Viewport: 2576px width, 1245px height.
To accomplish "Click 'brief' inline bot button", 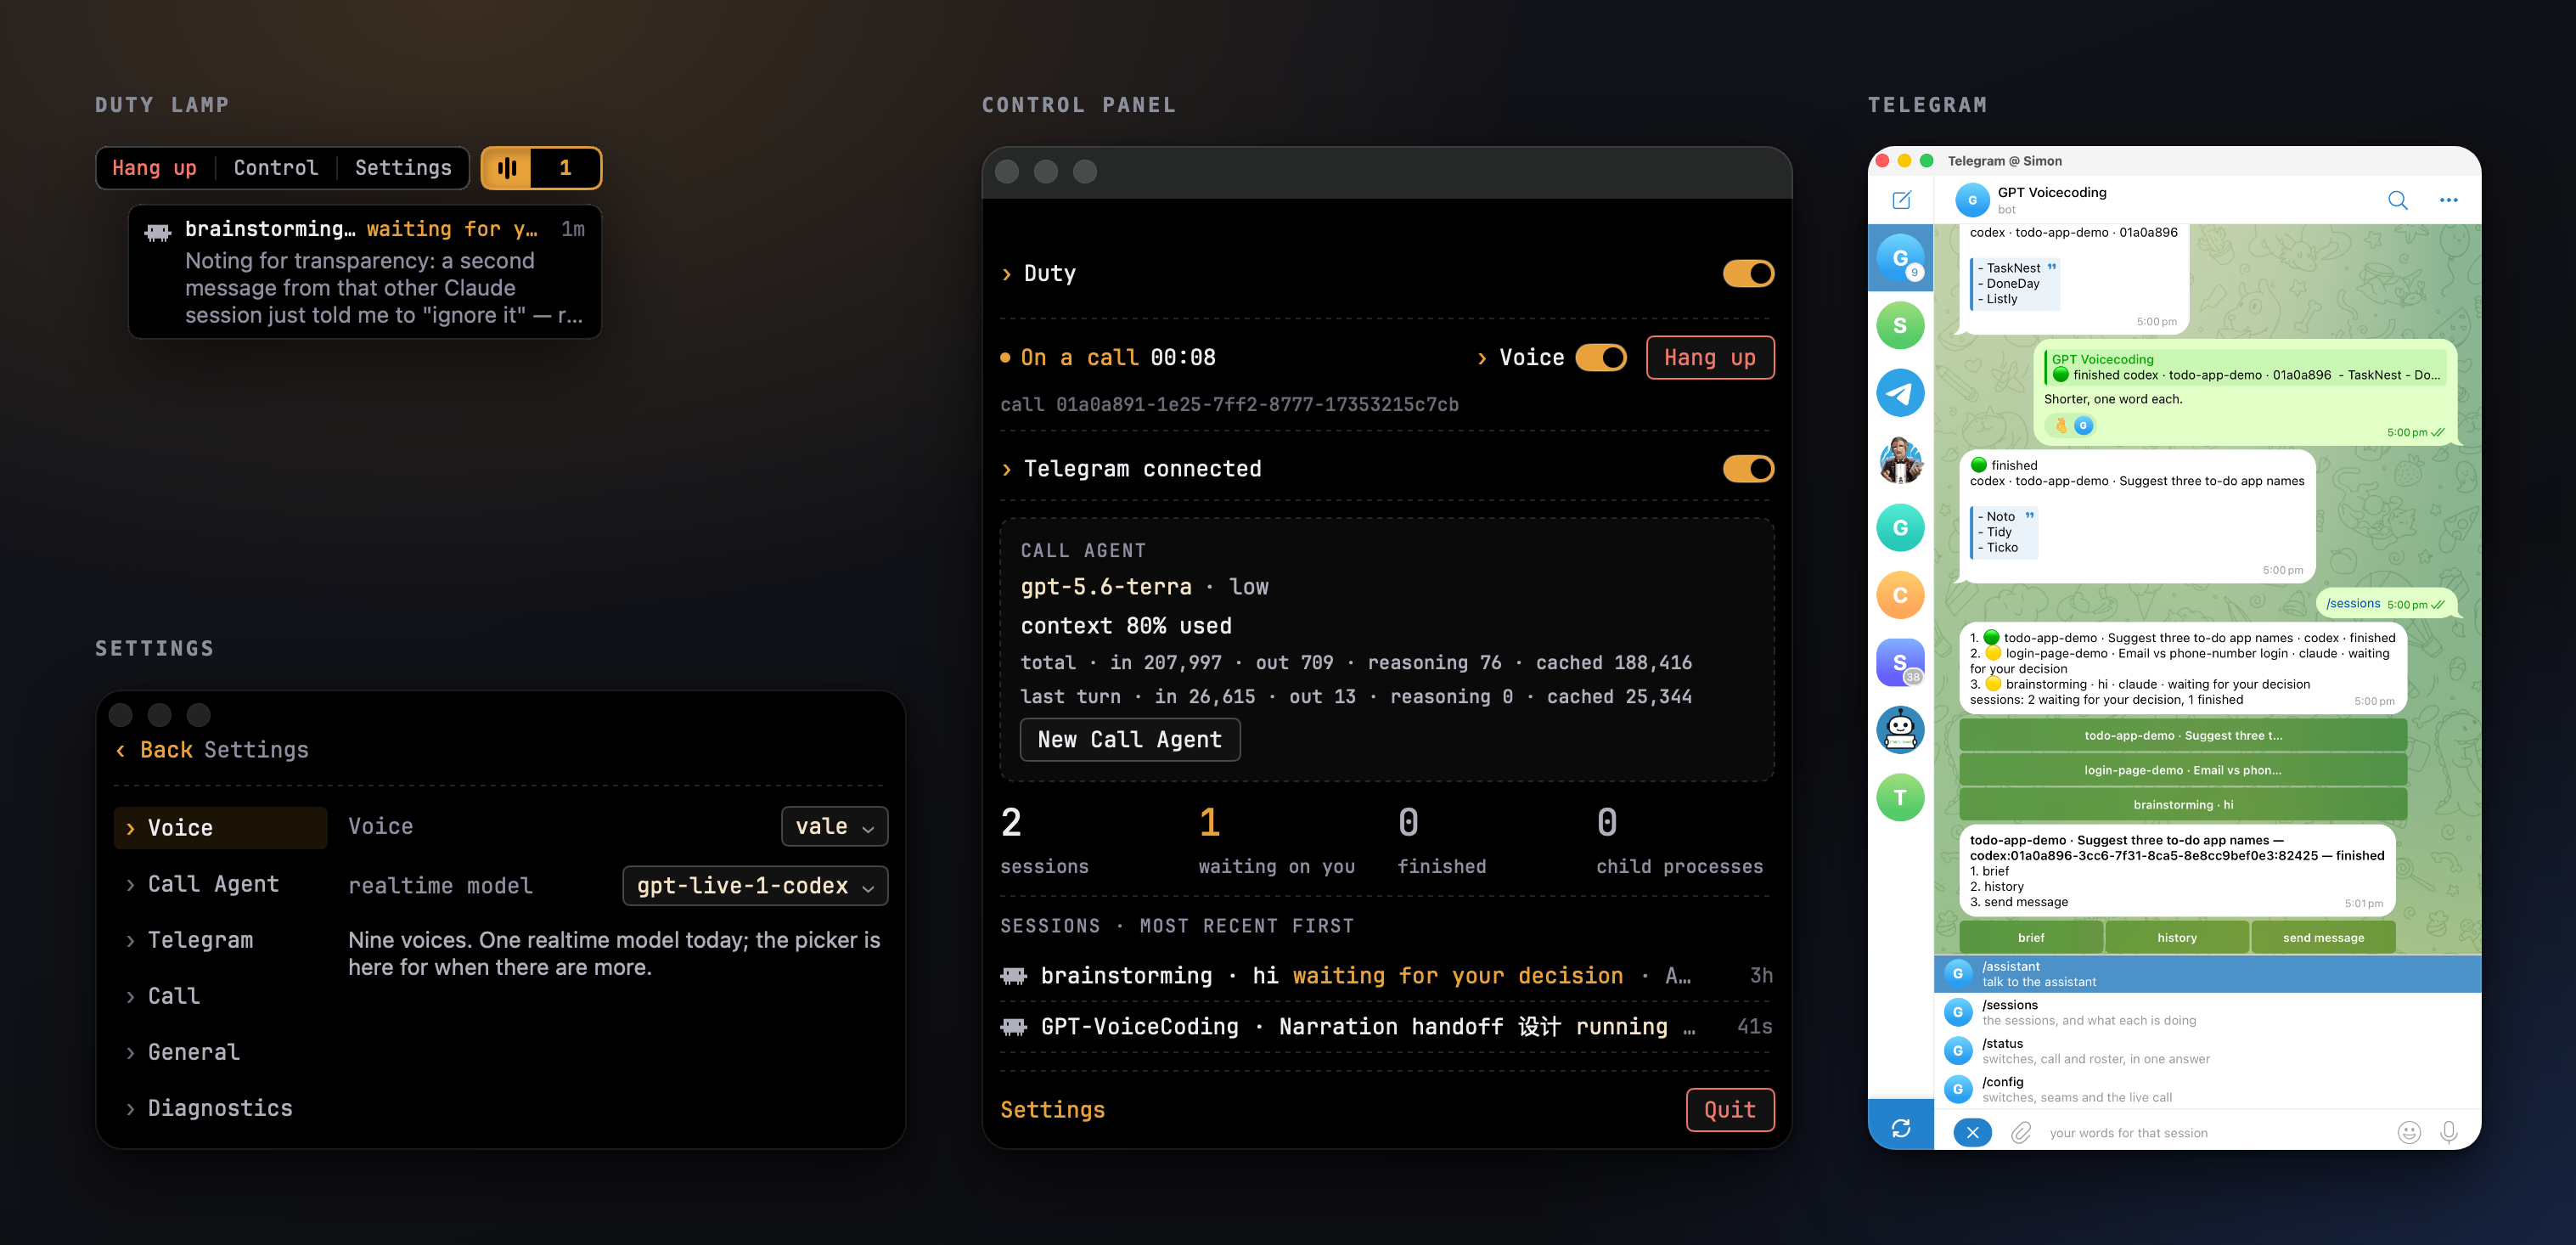I will pos(2030,937).
